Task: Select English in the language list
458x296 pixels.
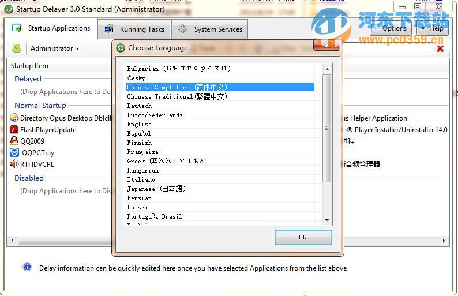Action: (x=220, y=124)
